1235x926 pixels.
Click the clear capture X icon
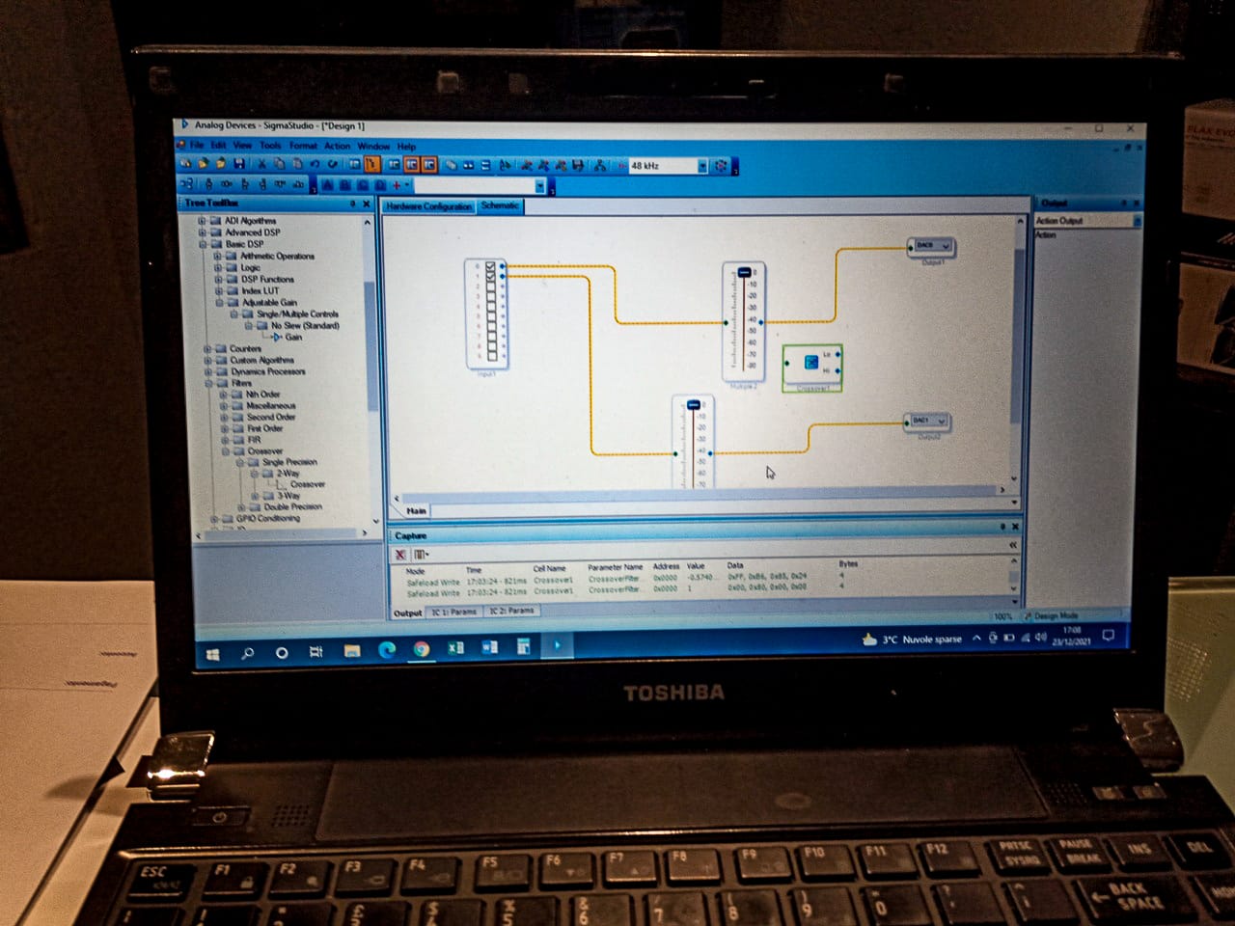tap(400, 555)
